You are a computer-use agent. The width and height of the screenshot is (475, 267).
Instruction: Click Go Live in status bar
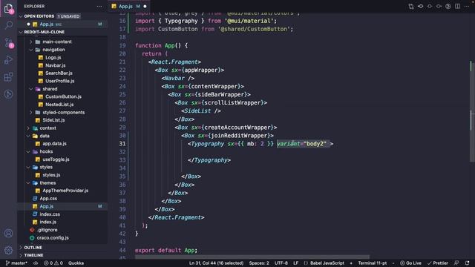point(410,263)
